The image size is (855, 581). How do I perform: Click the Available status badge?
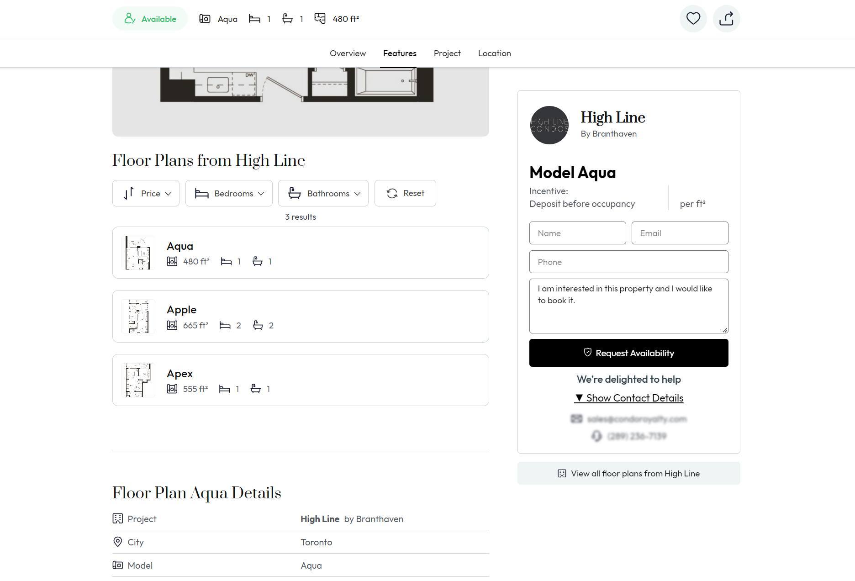coord(150,19)
